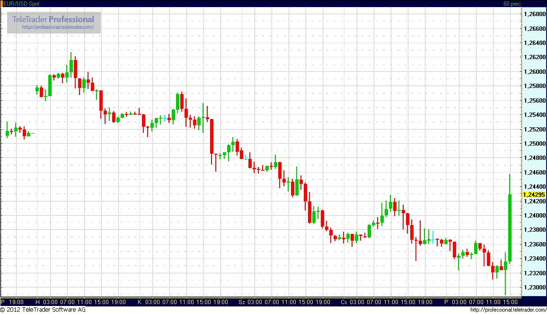Click the 1,26000 price axis label

534,72
